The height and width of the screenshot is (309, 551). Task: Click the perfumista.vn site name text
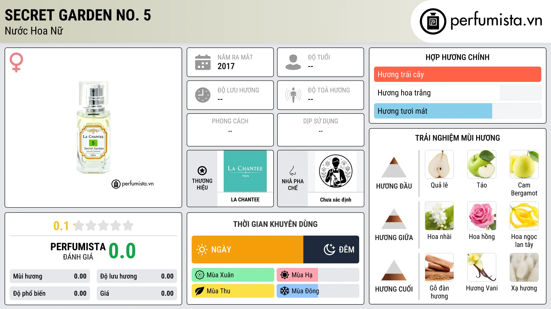pyautogui.click(x=496, y=20)
